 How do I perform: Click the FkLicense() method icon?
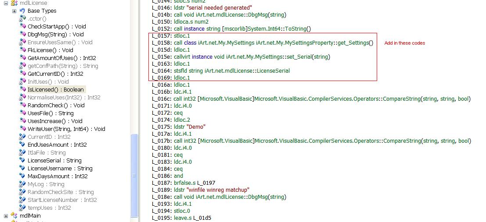[23, 50]
